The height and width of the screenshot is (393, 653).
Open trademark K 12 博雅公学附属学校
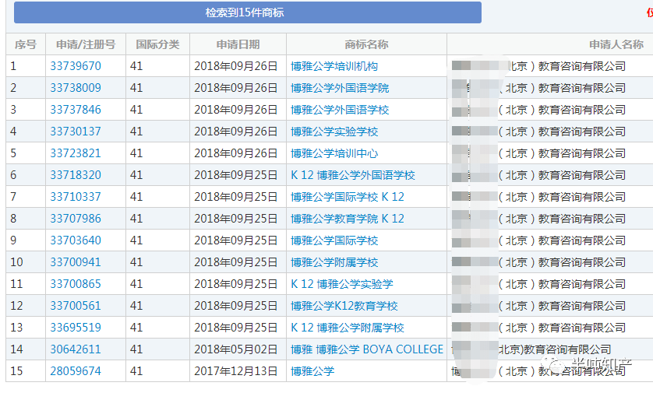tap(348, 328)
